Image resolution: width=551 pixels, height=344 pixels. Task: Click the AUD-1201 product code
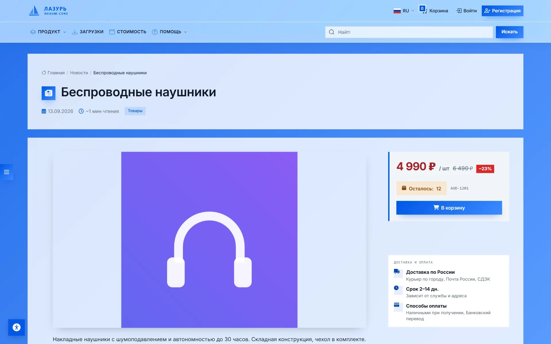click(x=459, y=188)
